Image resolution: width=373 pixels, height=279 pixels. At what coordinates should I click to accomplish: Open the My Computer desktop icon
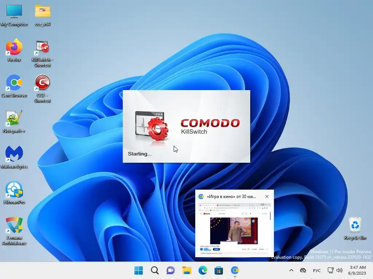[x=14, y=15]
